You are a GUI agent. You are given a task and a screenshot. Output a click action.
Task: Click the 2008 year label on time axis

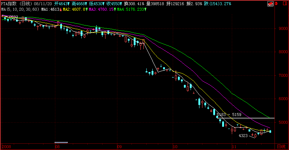[6, 147]
